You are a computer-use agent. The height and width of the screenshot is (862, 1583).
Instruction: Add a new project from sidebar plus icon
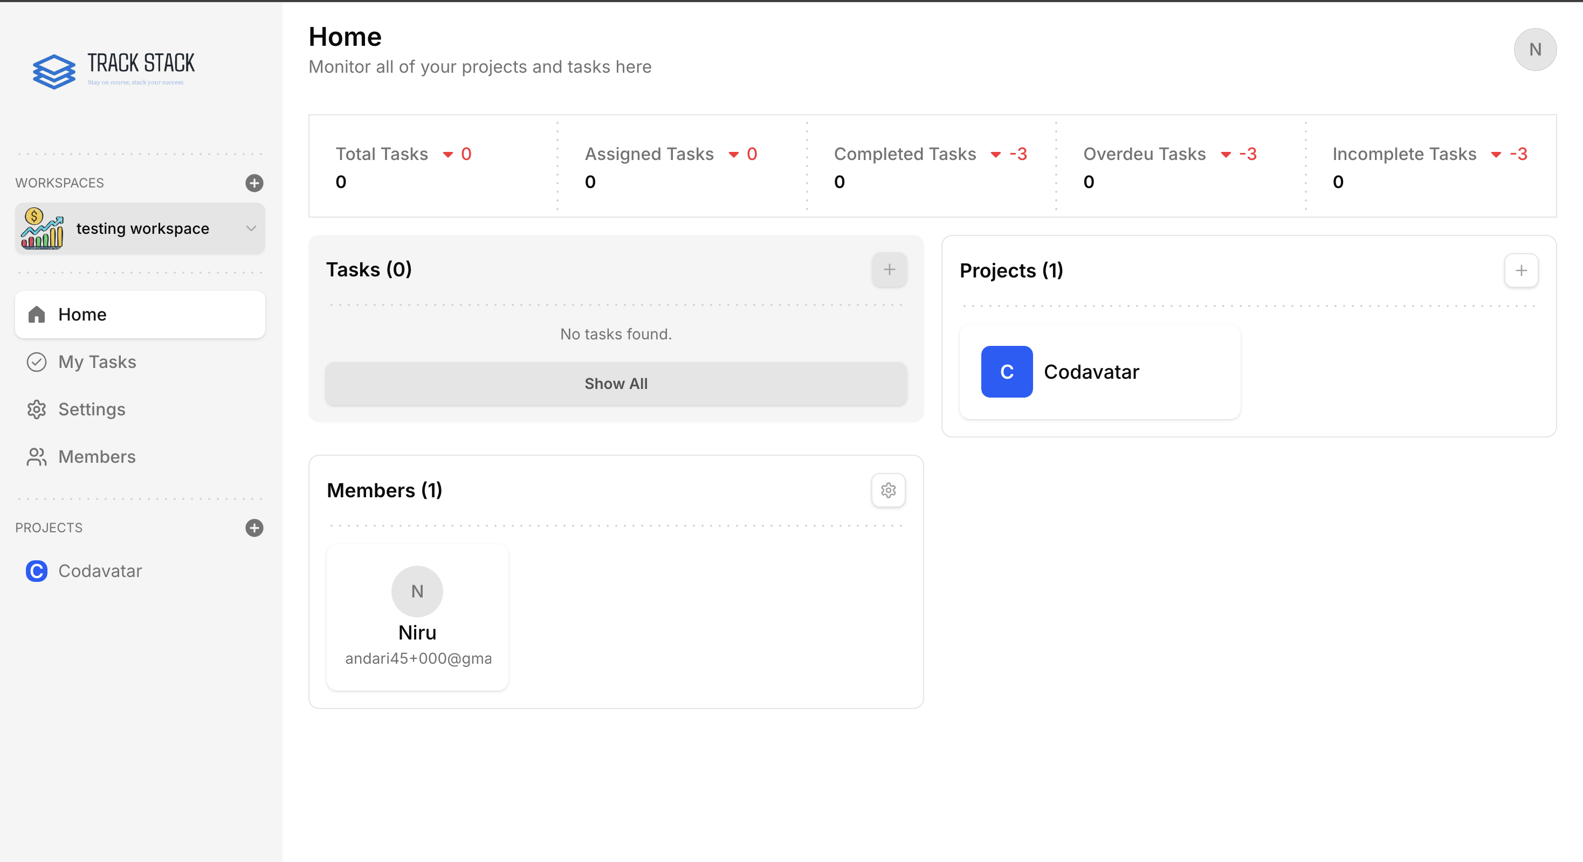click(254, 528)
